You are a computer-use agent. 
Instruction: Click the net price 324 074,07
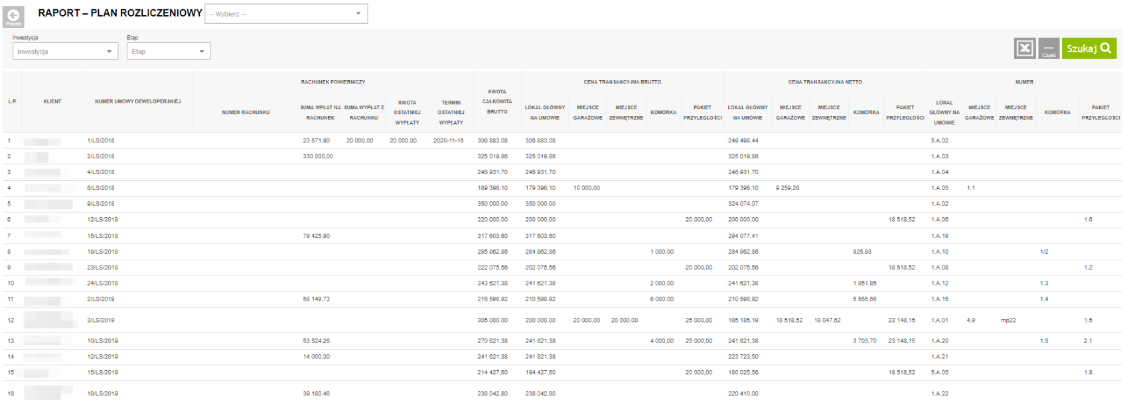[x=743, y=204]
